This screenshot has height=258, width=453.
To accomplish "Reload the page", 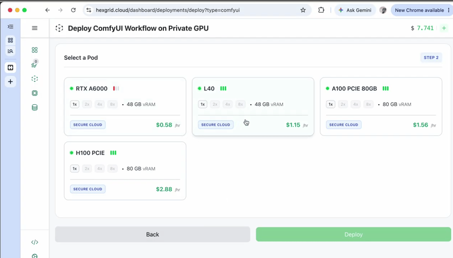I will pyautogui.click(x=73, y=10).
